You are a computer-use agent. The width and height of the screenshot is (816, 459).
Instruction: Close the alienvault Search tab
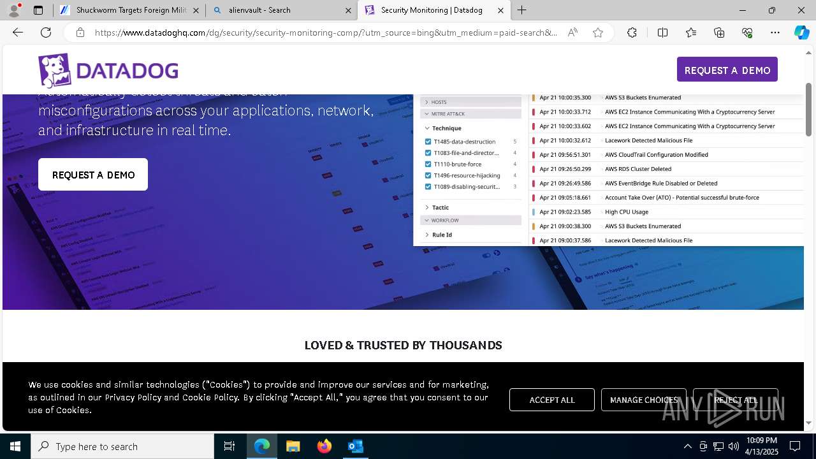pyautogui.click(x=348, y=10)
